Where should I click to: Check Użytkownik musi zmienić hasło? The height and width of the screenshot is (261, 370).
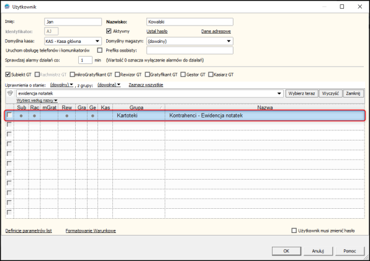(294, 231)
